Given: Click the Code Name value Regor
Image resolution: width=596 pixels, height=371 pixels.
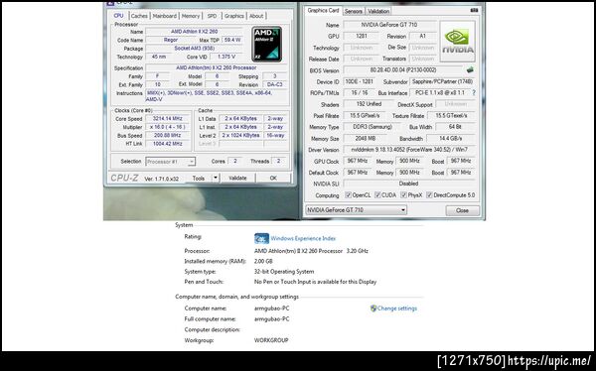Looking at the screenshot, I should pos(171,40).
